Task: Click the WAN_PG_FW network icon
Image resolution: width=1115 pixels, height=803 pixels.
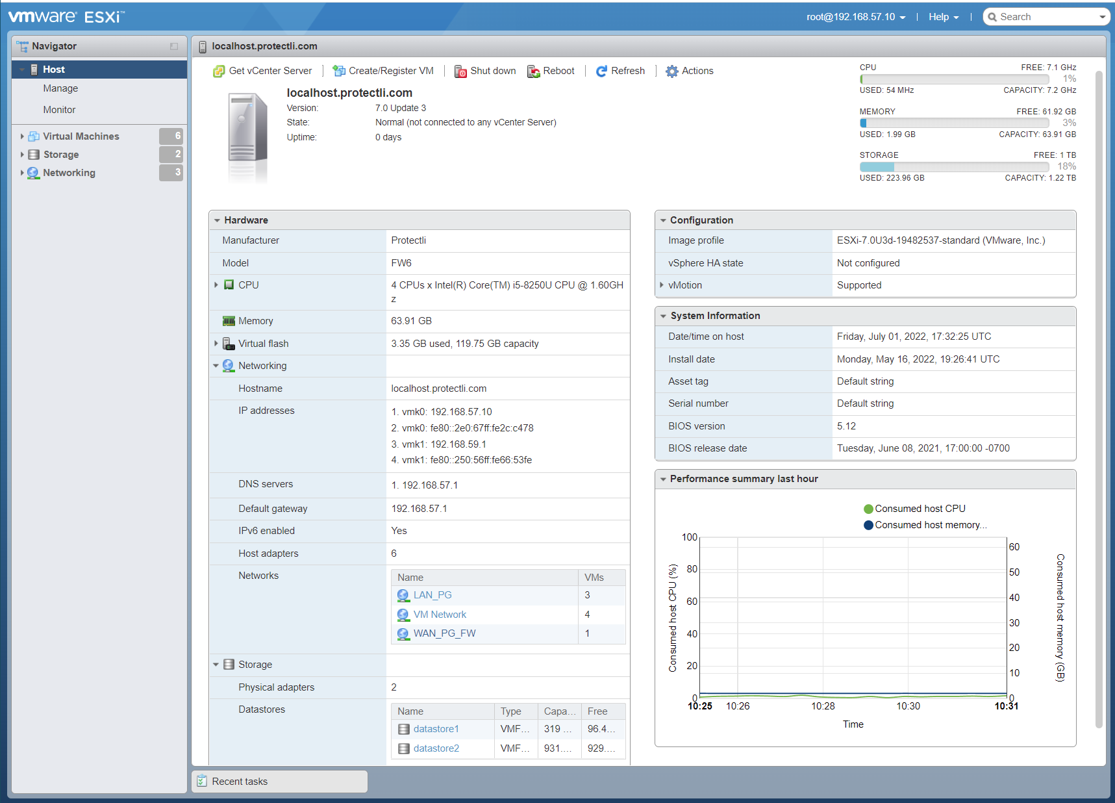Action: (403, 633)
